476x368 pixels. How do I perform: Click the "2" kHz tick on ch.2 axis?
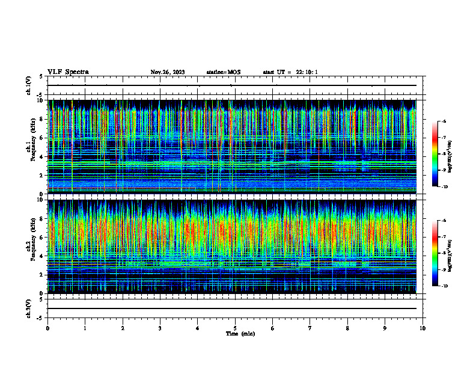coord(43,275)
